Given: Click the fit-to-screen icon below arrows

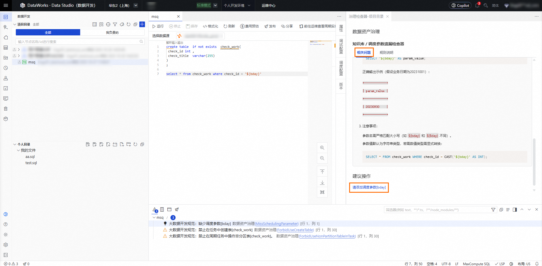Looking at the screenshot, I should (x=322, y=192).
